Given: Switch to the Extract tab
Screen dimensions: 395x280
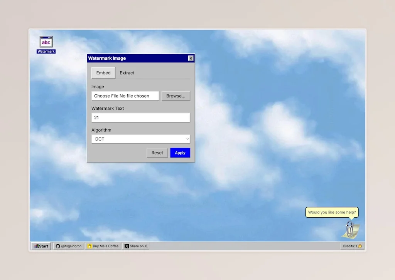Looking at the screenshot, I should coord(127,73).
